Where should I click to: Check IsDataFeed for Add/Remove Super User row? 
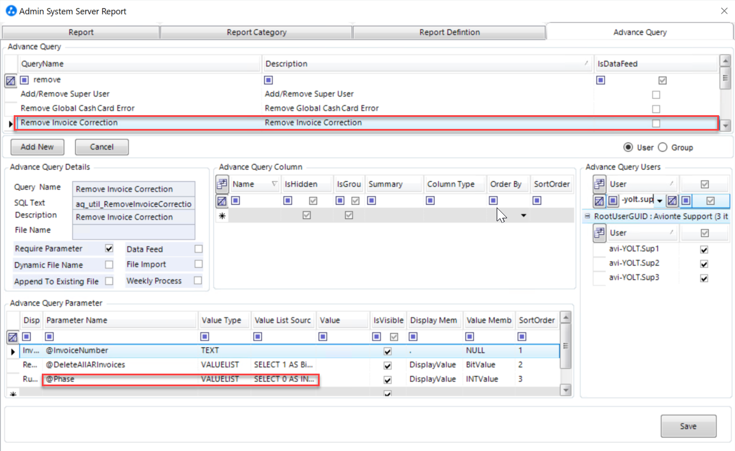coord(656,95)
